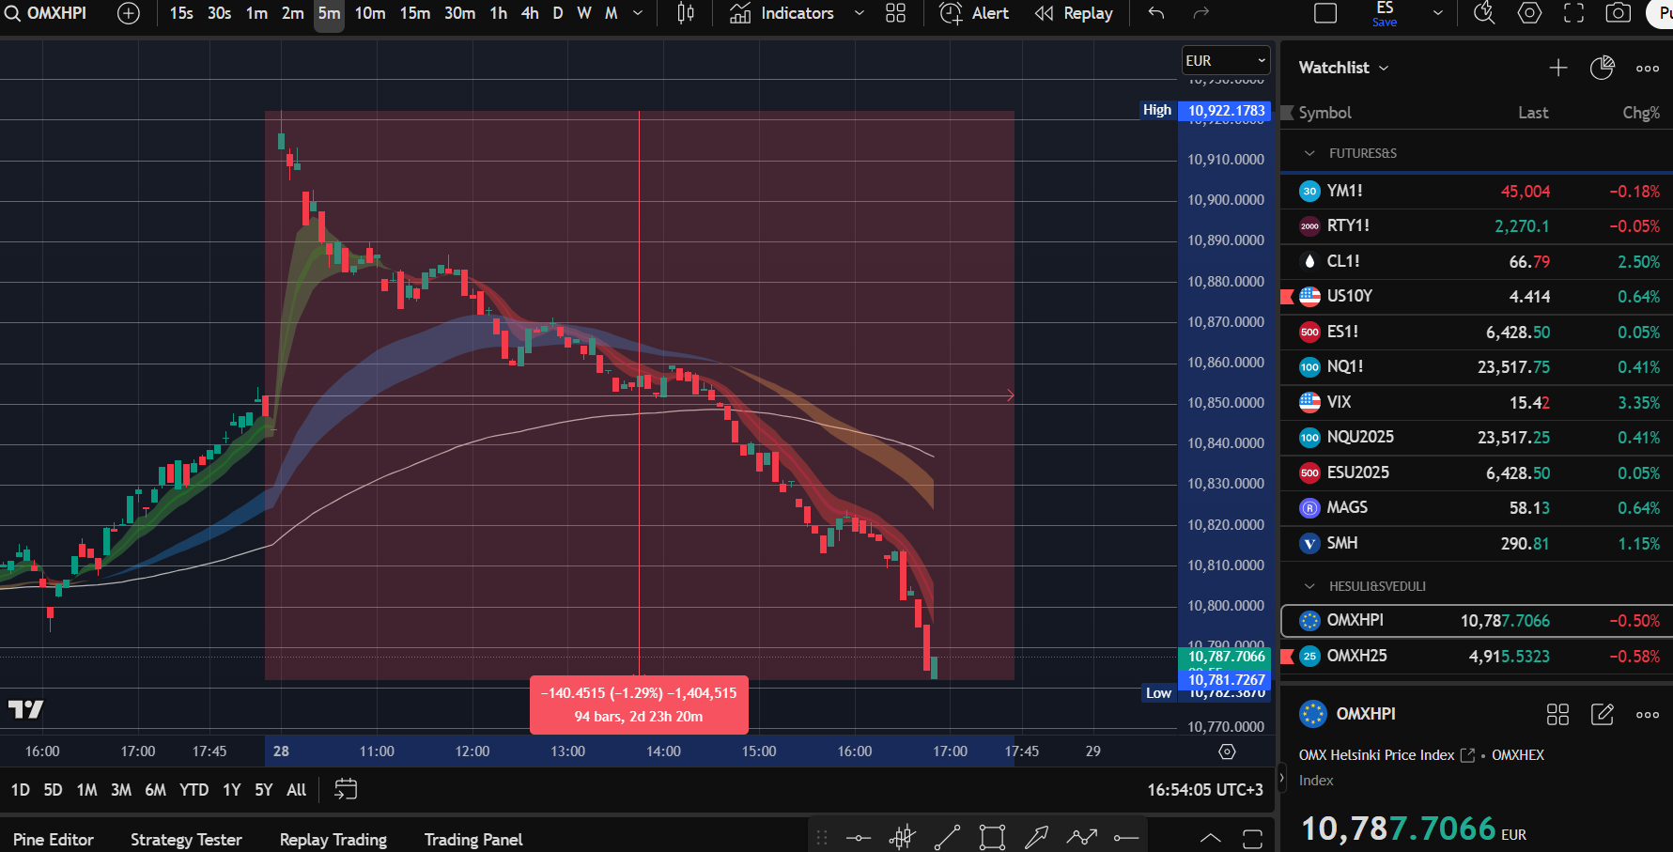The height and width of the screenshot is (852, 1673).
Task: Collapse the FUTURES&S watchlist section
Action: 1309,153
